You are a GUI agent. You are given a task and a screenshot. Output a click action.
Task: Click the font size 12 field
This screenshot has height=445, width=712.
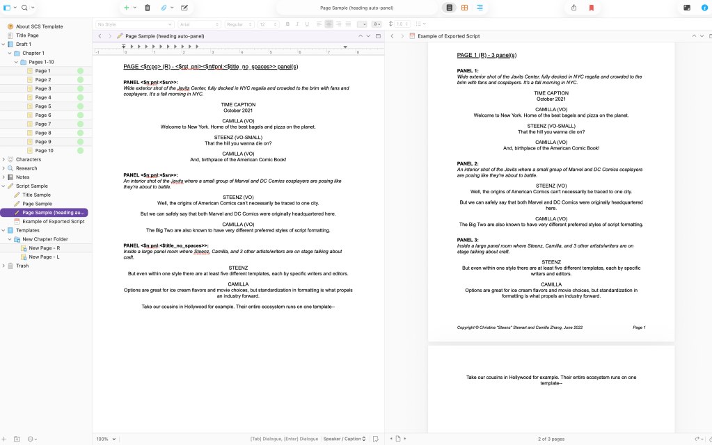click(267, 24)
